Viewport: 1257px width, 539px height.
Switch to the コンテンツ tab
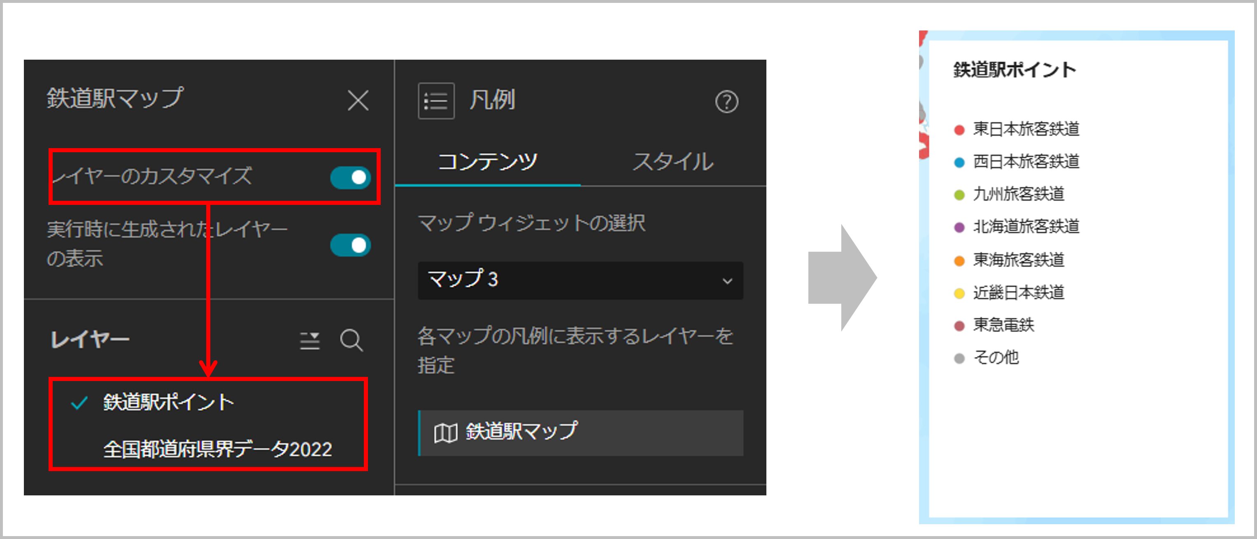pyautogui.click(x=487, y=161)
